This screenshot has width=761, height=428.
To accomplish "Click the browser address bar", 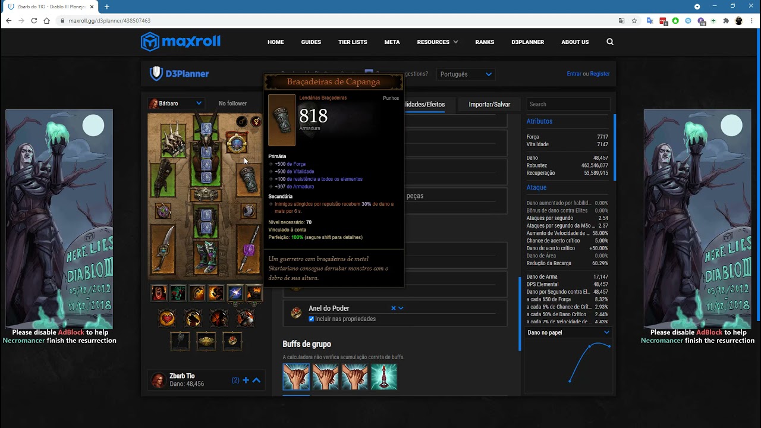I will coord(336,21).
